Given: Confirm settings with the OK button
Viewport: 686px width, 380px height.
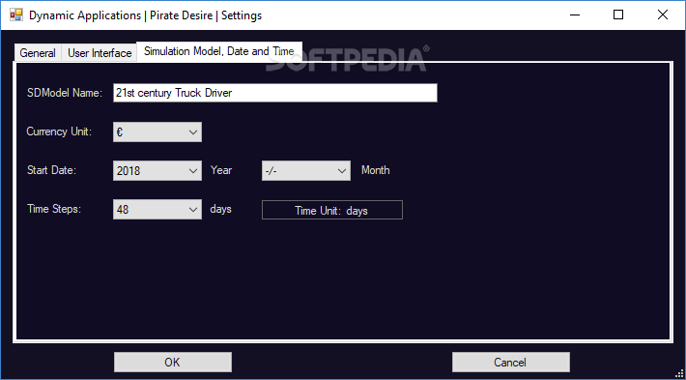Looking at the screenshot, I should click(173, 362).
